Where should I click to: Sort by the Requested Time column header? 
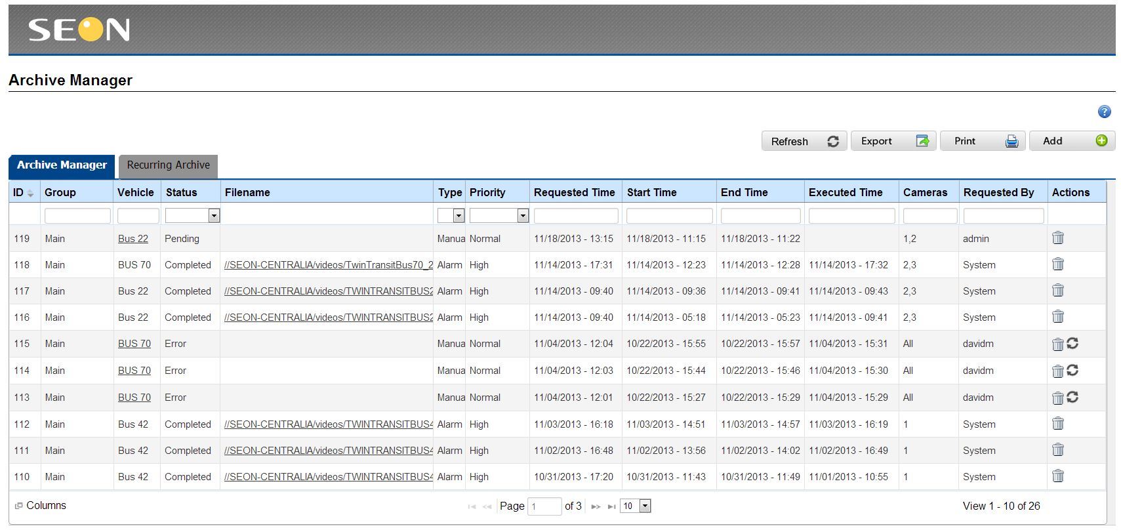(575, 192)
